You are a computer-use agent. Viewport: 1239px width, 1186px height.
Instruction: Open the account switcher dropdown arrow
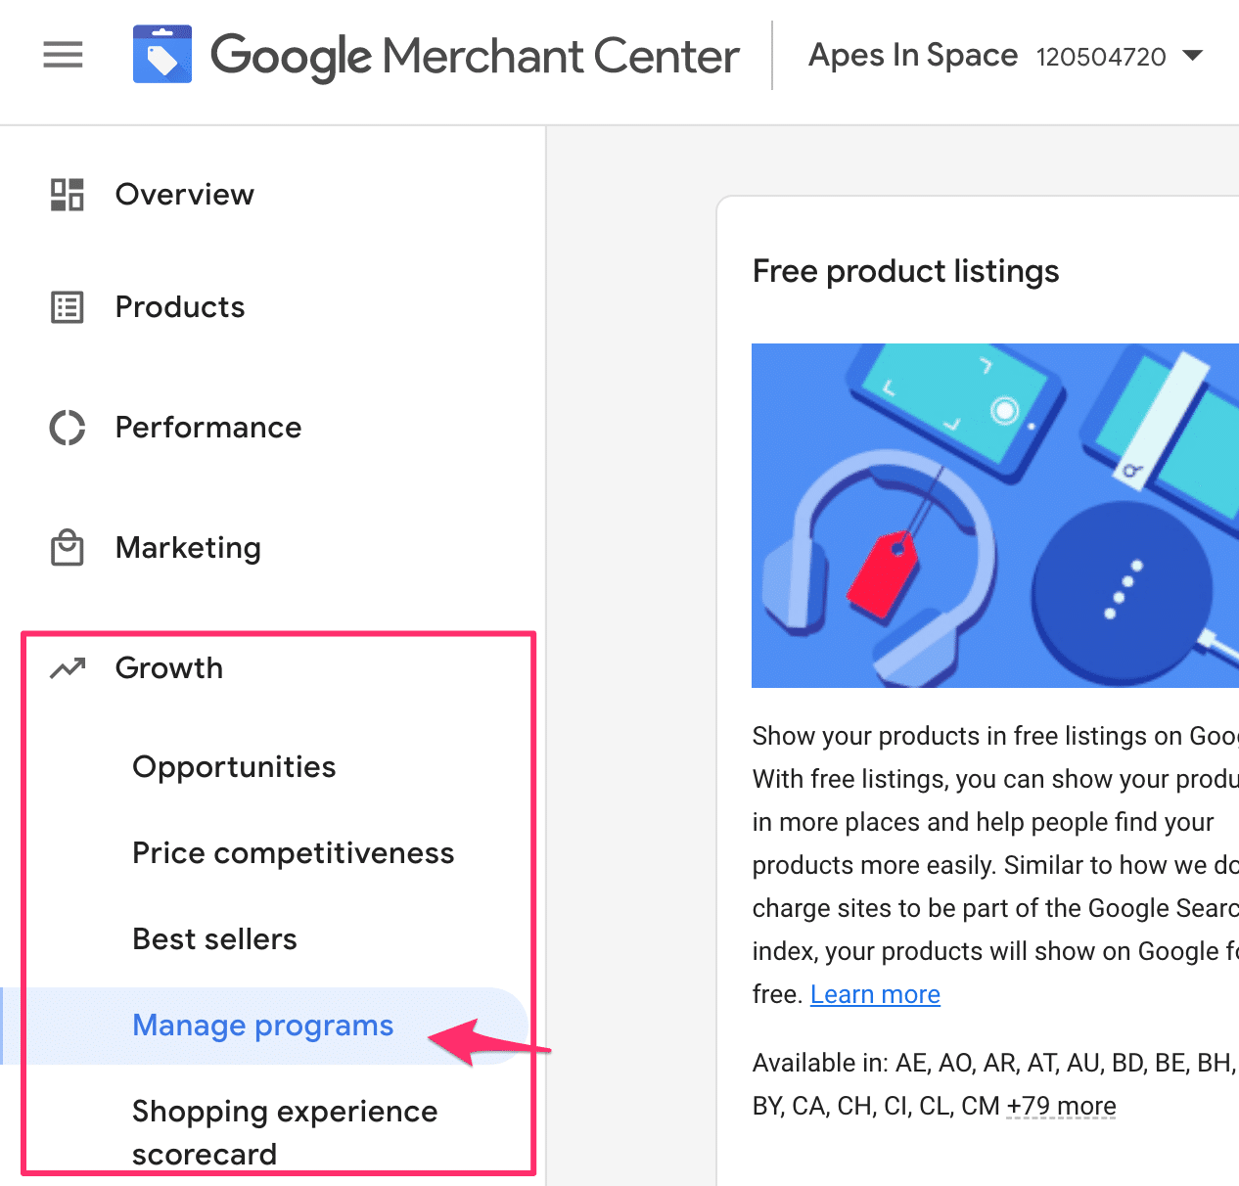point(1192,56)
